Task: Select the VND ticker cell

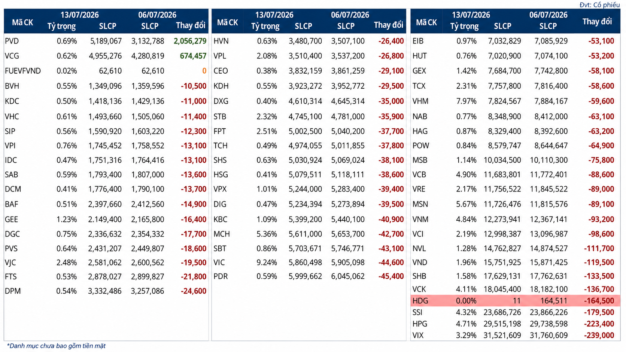Action: point(420,263)
